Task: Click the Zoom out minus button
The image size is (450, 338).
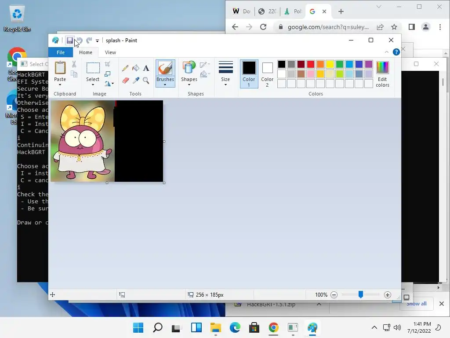Action: click(334, 294)
